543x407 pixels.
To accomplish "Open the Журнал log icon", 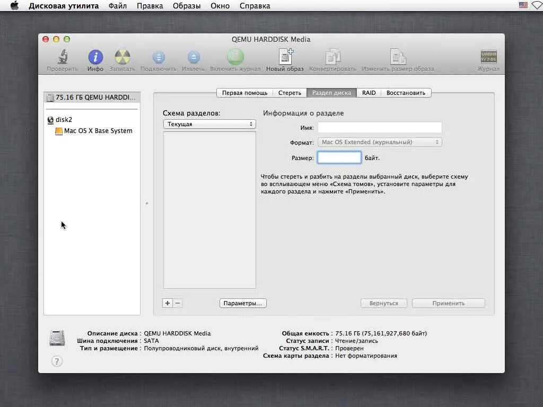I will click(x=488, y=57).
